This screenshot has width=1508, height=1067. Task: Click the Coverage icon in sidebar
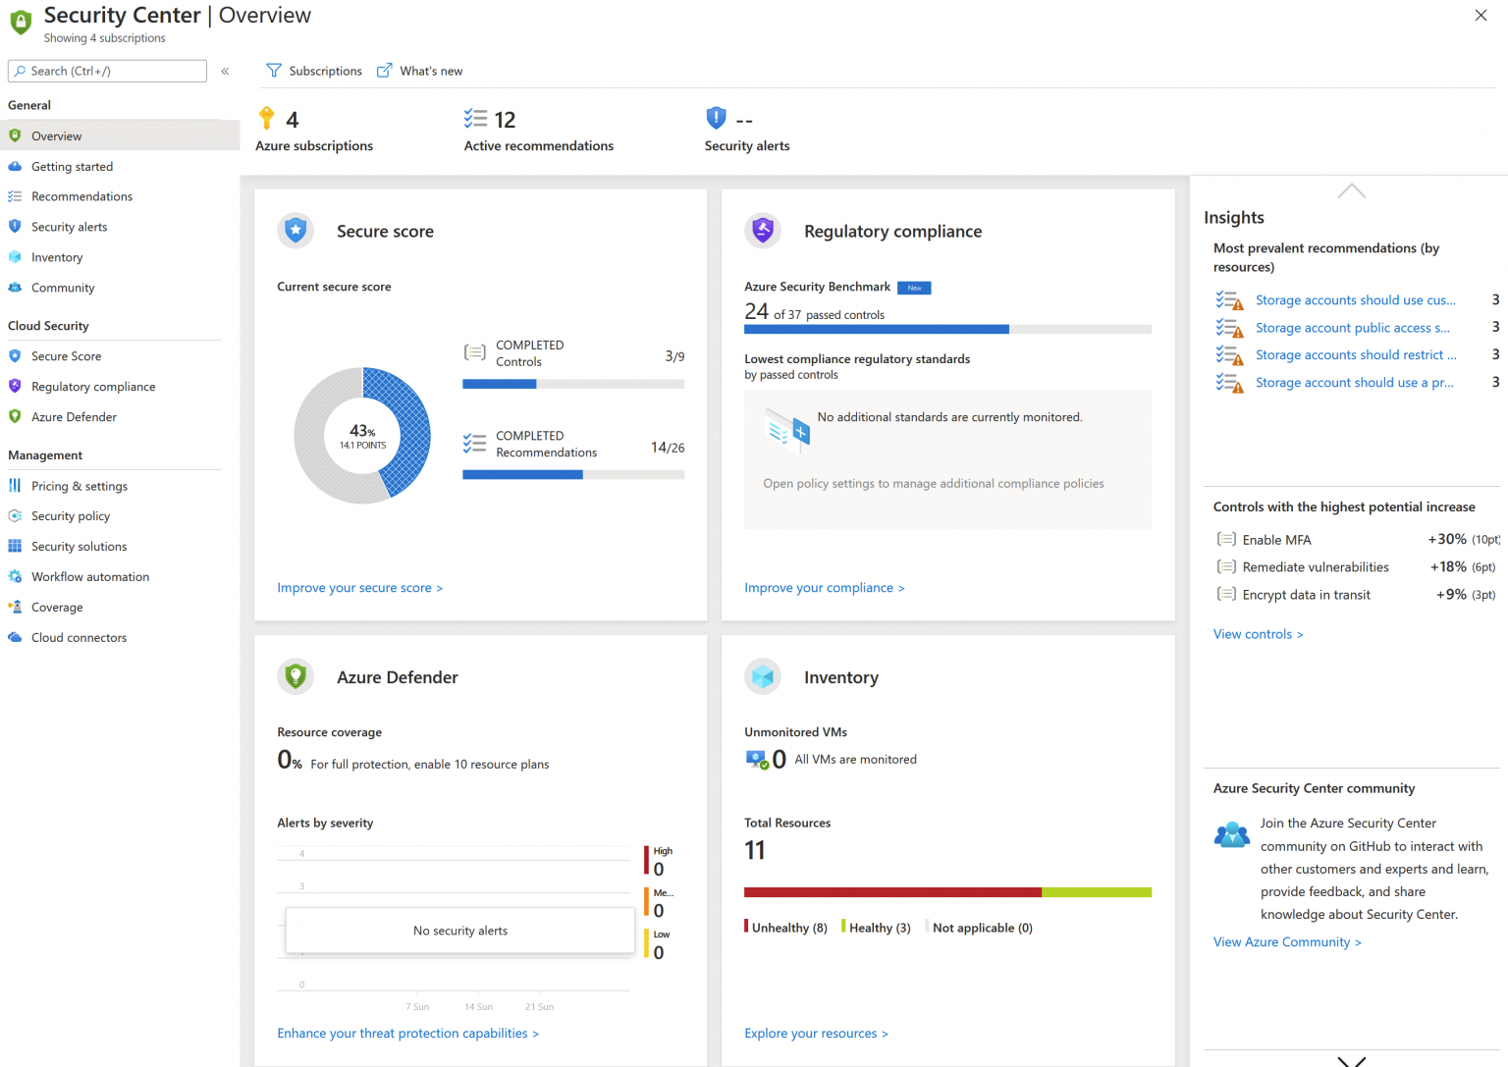pos(15,607)
